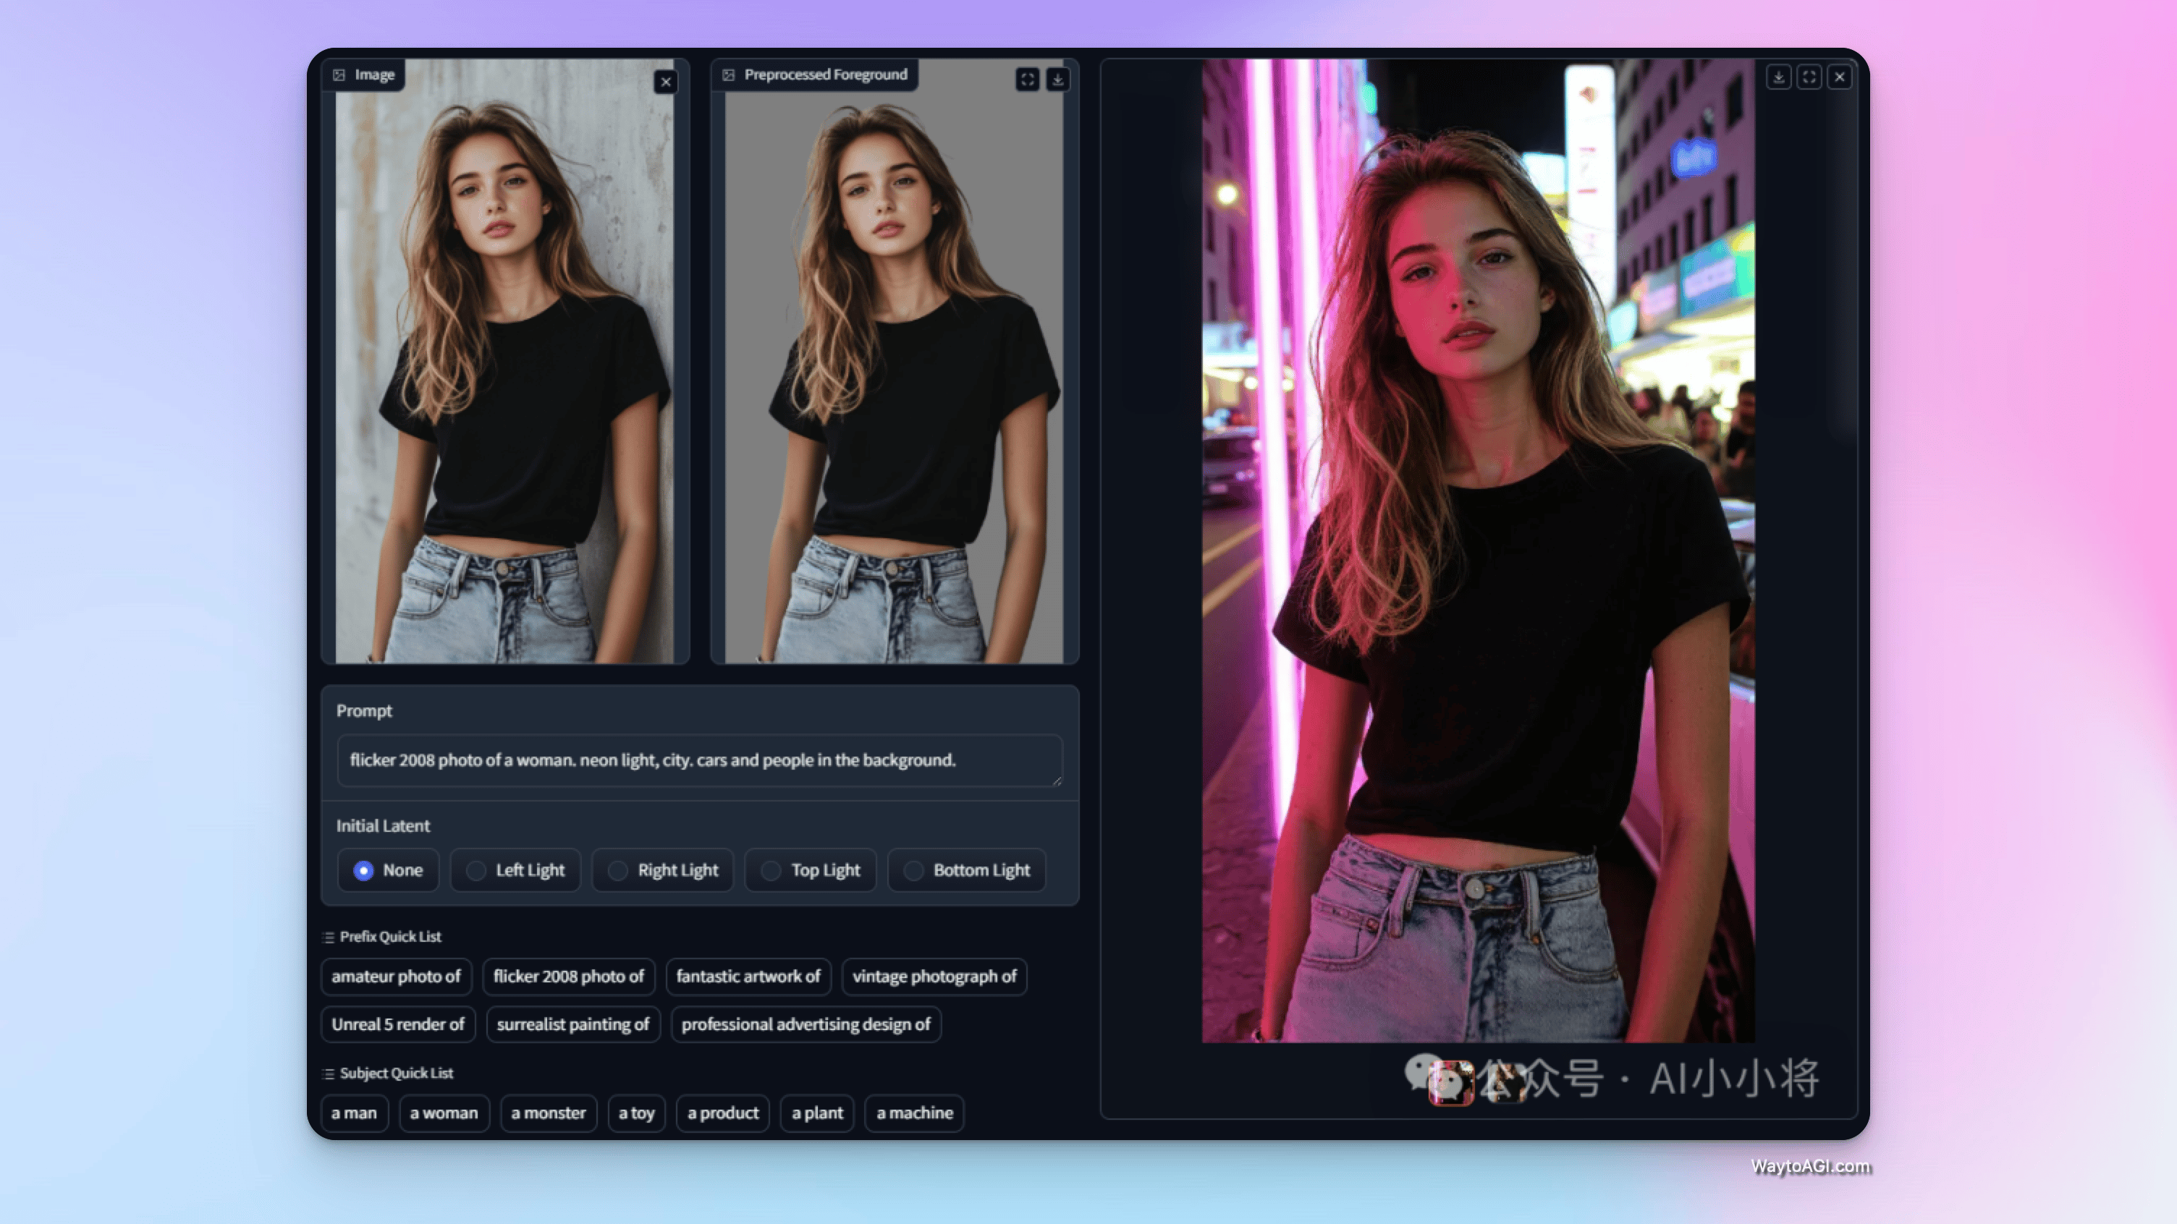Viewport: 2177px width, 1224px height.
Task: Select the Left Light radio option
Action: pos(477,870)
